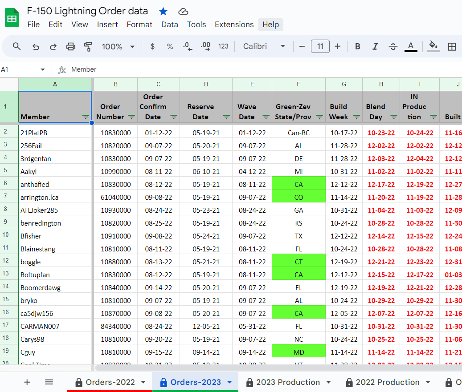Viewport: 462px width, 392px height.
Task: Click the undo arrow icon
Action: [x=36, y=46]
